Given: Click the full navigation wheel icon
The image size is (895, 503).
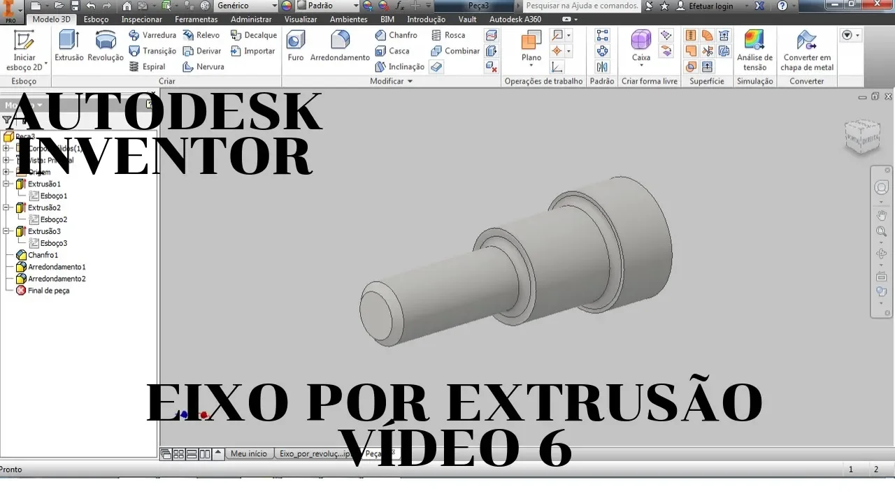Looking at the screenshot, I should coord(881,187).
